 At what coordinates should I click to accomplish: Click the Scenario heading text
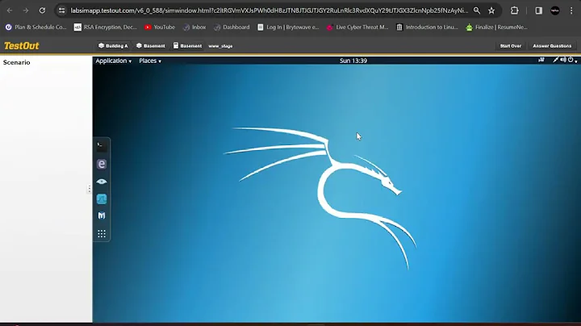17,62
